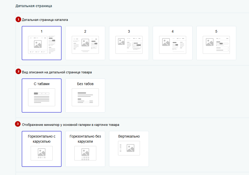Select catalog detail page layout 3
The image size is (249, 175).
click(129, 43)
